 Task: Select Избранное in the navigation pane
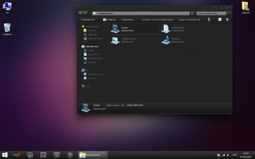pyautogui.click(x=91, y=26)
